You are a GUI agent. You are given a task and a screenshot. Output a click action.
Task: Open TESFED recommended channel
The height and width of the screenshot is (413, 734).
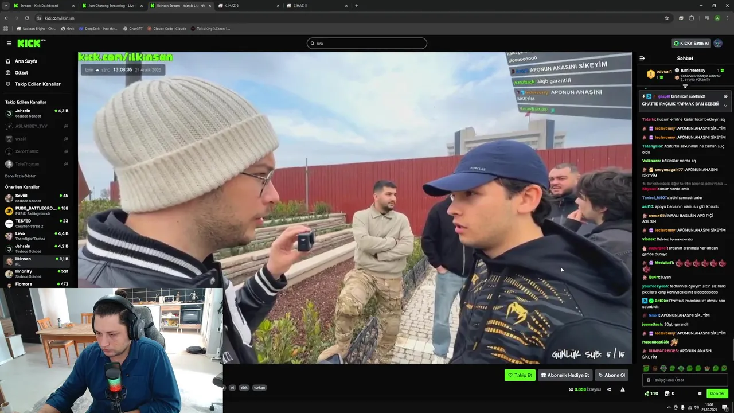(x=37, y=223)
